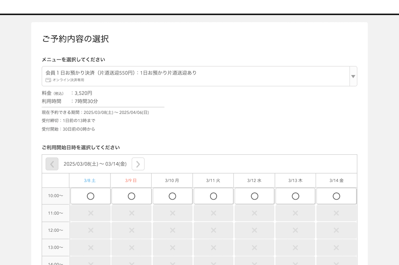The width and height of the screenshot is (399, 265).
Task: Click the grayed previous week arrow
Action: (x=52, y=164)
